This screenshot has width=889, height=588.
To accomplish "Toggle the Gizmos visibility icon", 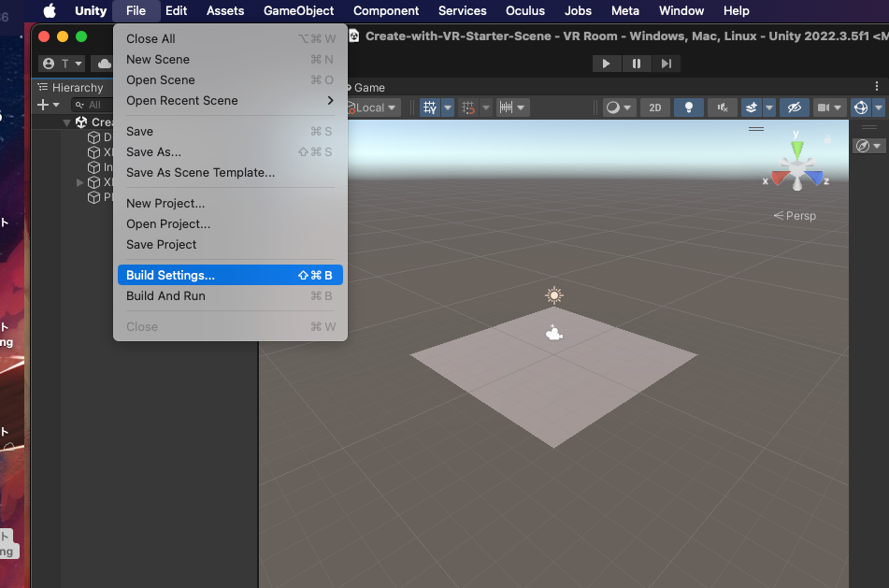I will pos(861,108).
